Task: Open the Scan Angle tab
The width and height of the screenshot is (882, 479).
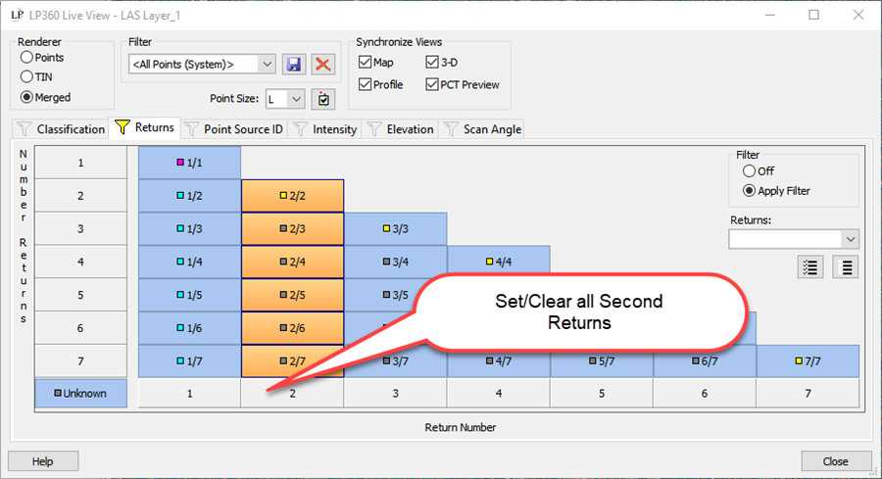Action: tap(482, 129)
